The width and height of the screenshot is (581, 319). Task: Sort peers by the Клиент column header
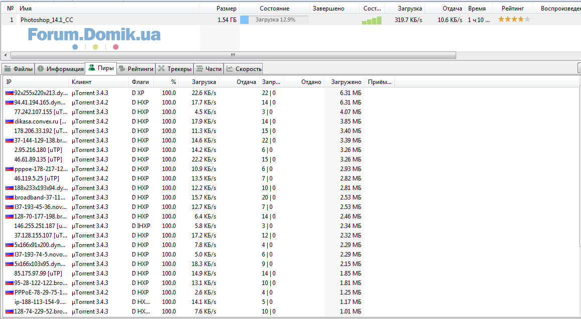[x=99, y=82]
